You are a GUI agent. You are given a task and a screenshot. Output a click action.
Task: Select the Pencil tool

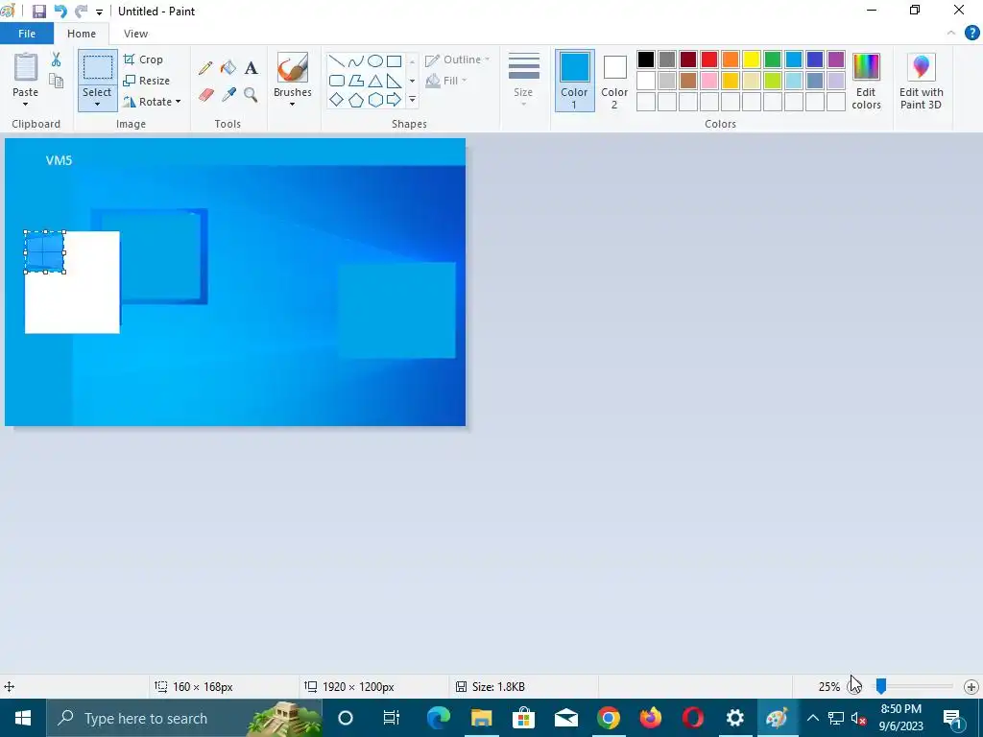coord(205,68)
